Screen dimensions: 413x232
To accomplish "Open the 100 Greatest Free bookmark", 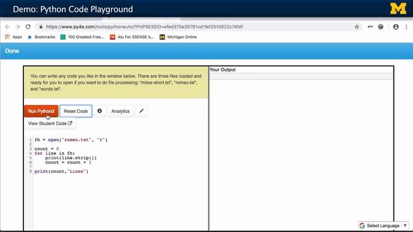I will [x=82, y=37].
